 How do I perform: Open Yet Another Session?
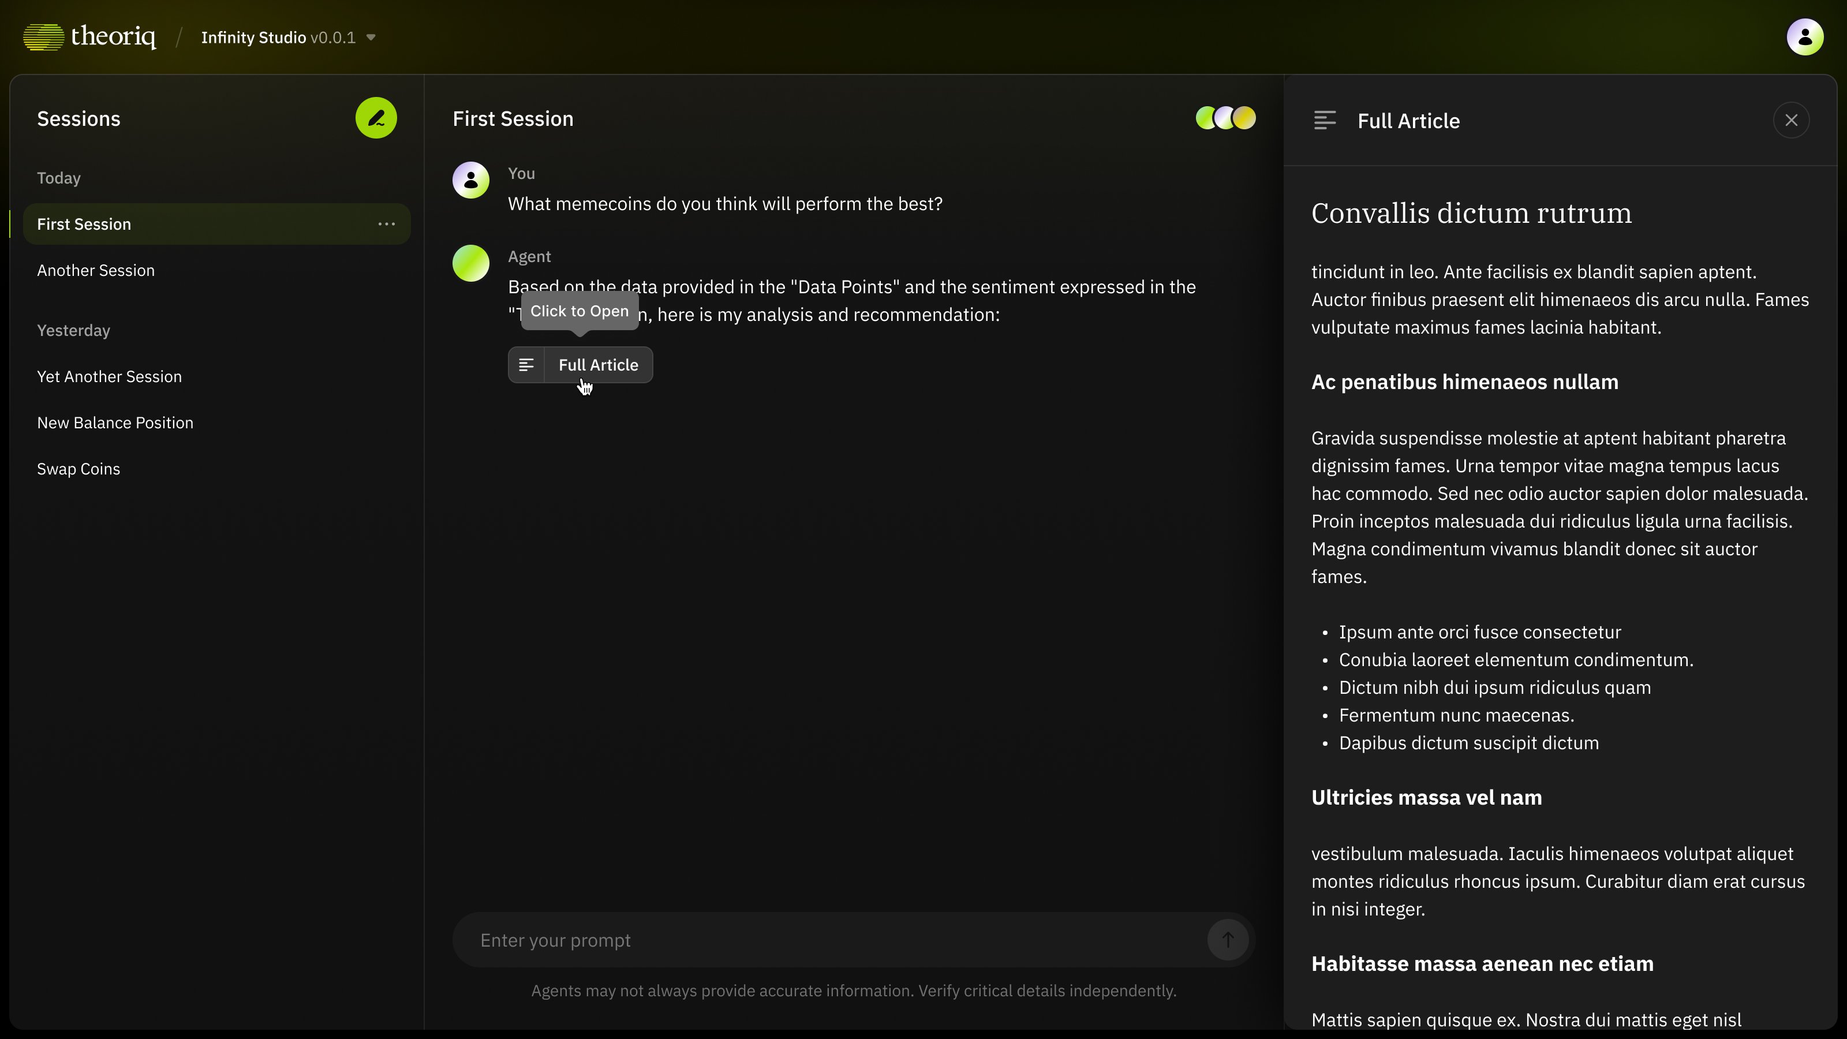click(110, 376)
